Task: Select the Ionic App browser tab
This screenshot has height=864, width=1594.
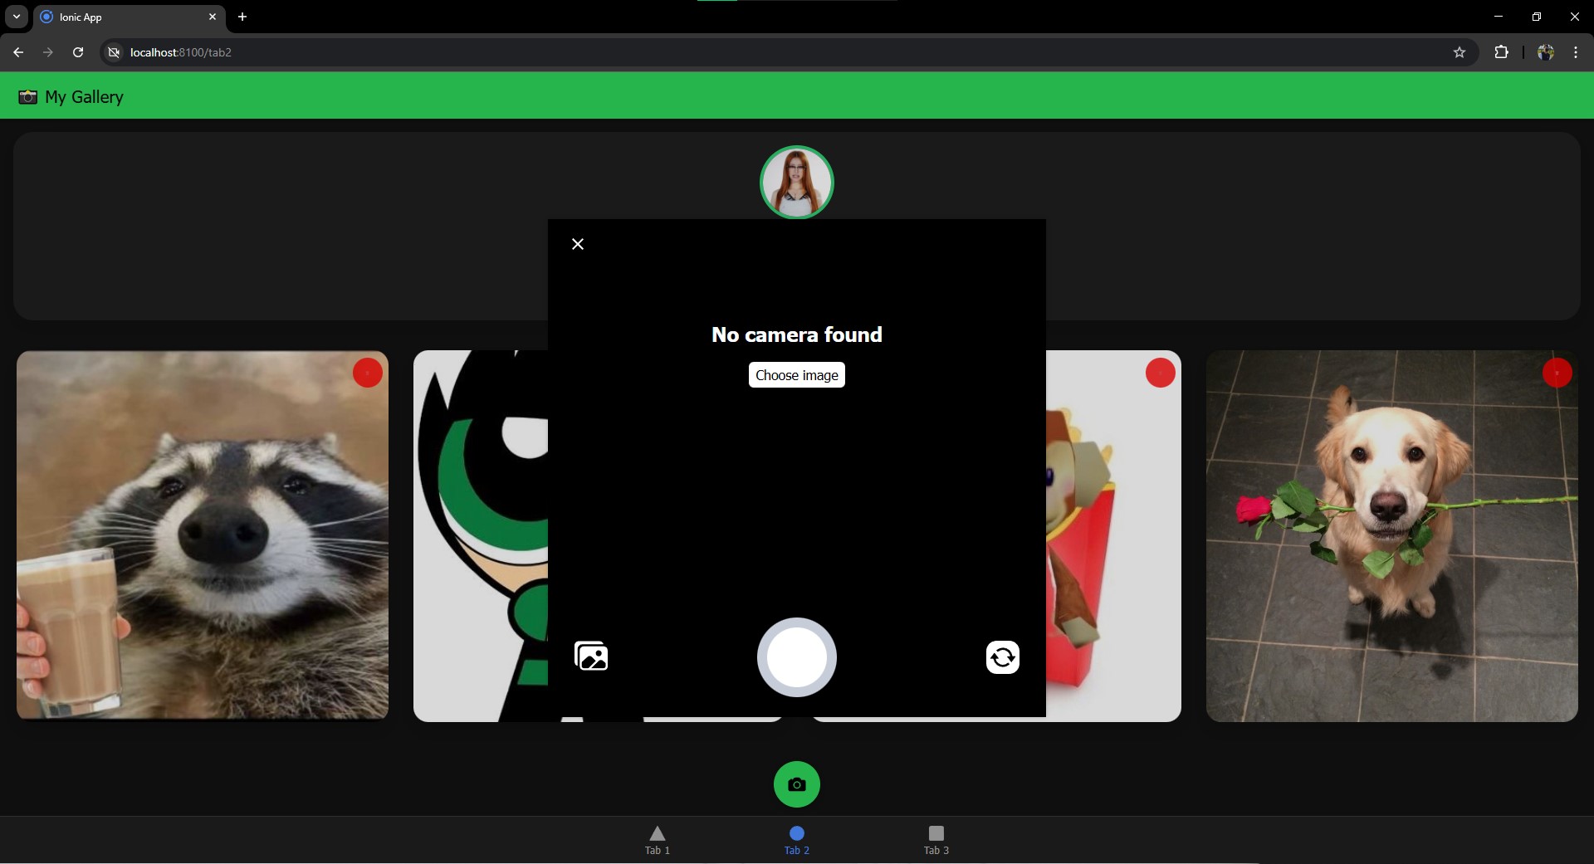Action: [129, 17]
